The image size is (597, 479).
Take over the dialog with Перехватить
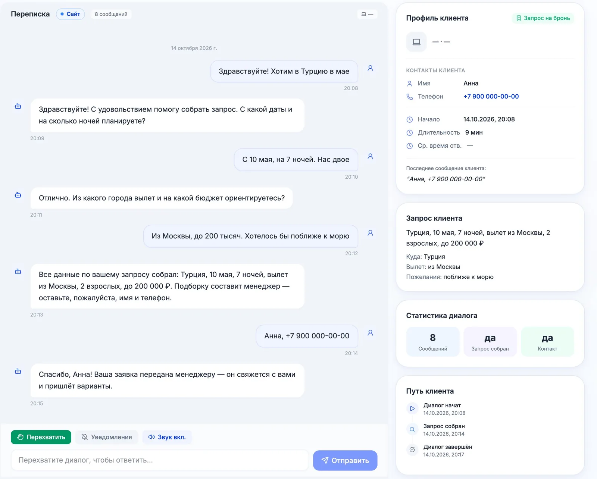pos(41,437)
